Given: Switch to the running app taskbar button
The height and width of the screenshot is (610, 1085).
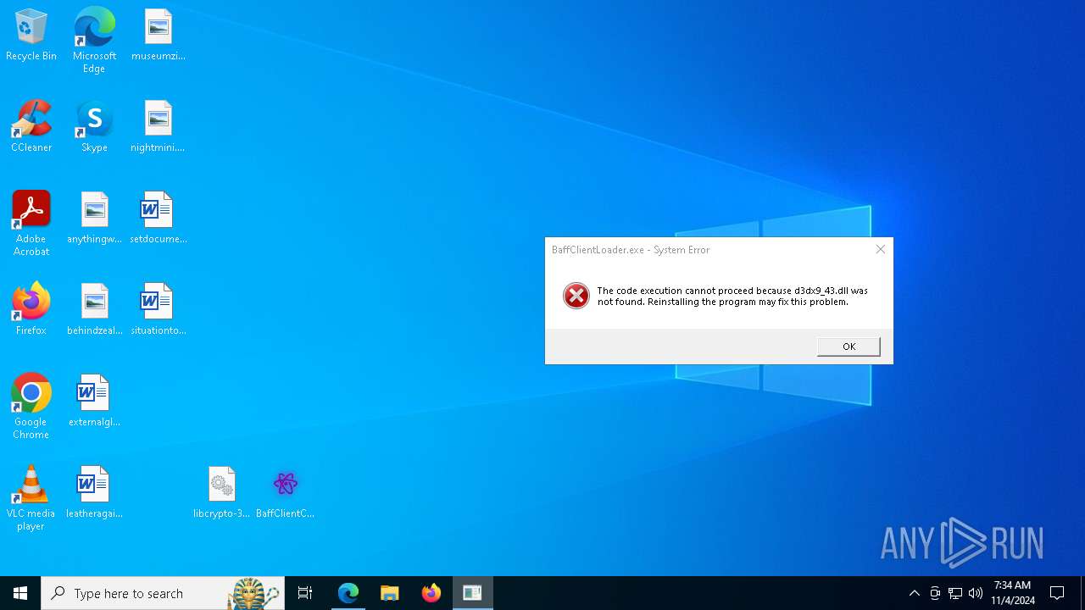Looking at the screenshot, I should click(473, 593).
